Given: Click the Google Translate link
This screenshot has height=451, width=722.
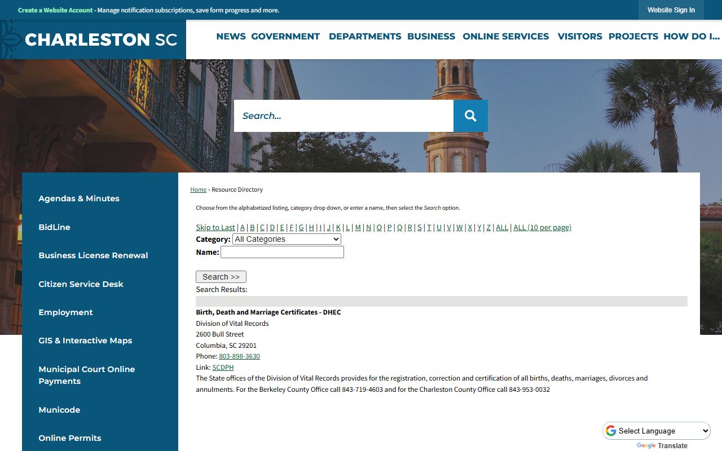Looking at the screenshot, I should [x=662, y=445].
